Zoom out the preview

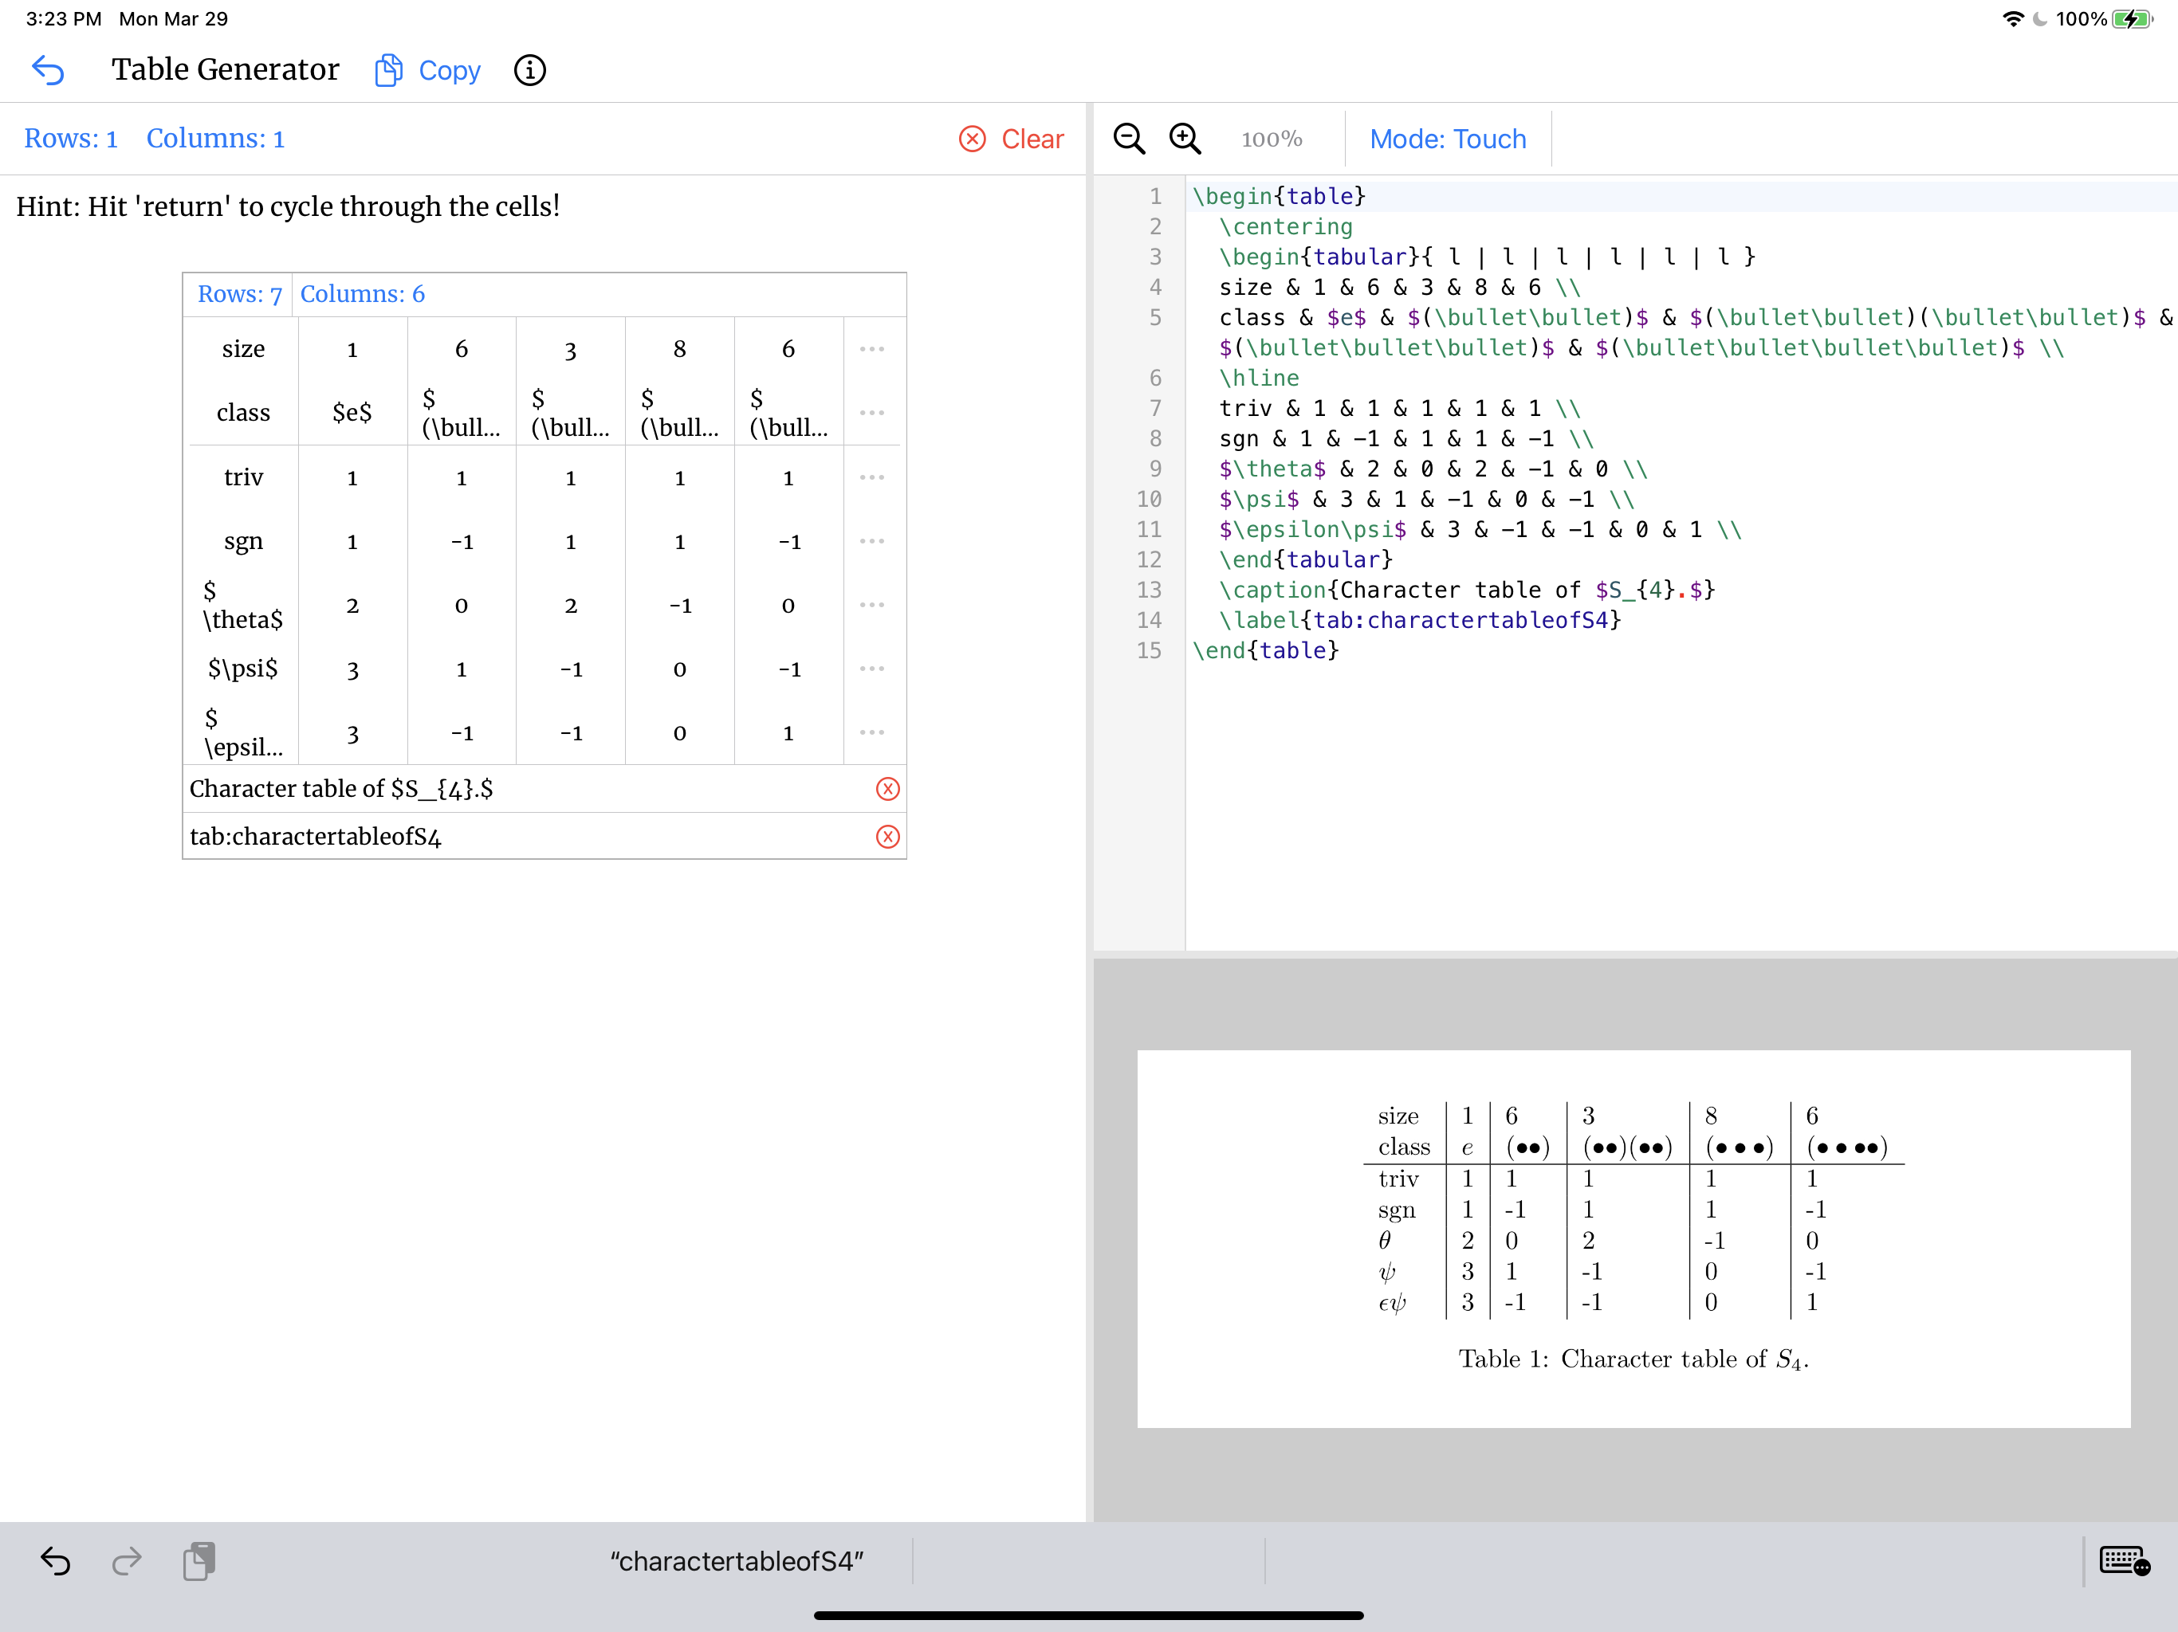coord(1130,139)
